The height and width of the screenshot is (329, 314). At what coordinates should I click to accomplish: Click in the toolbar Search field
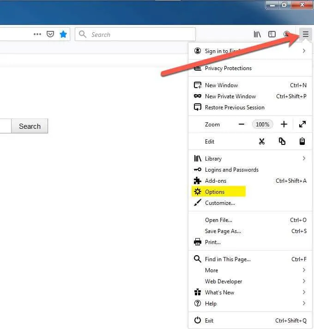pyautogui.click(x=135, y=34)
